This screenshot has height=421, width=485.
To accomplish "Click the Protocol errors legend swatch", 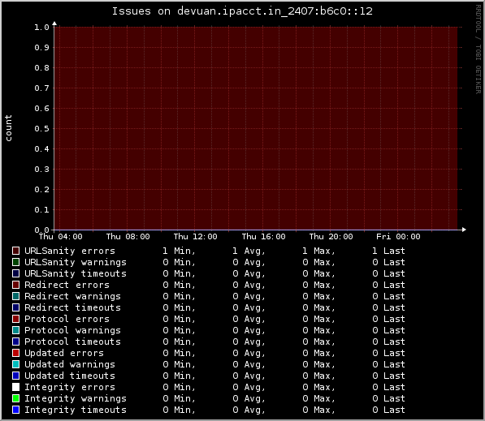I will click(15, 319).
